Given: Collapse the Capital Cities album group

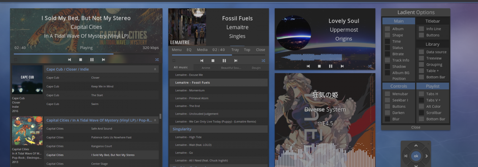Looking at the screenshot, I should coord(155,120).
